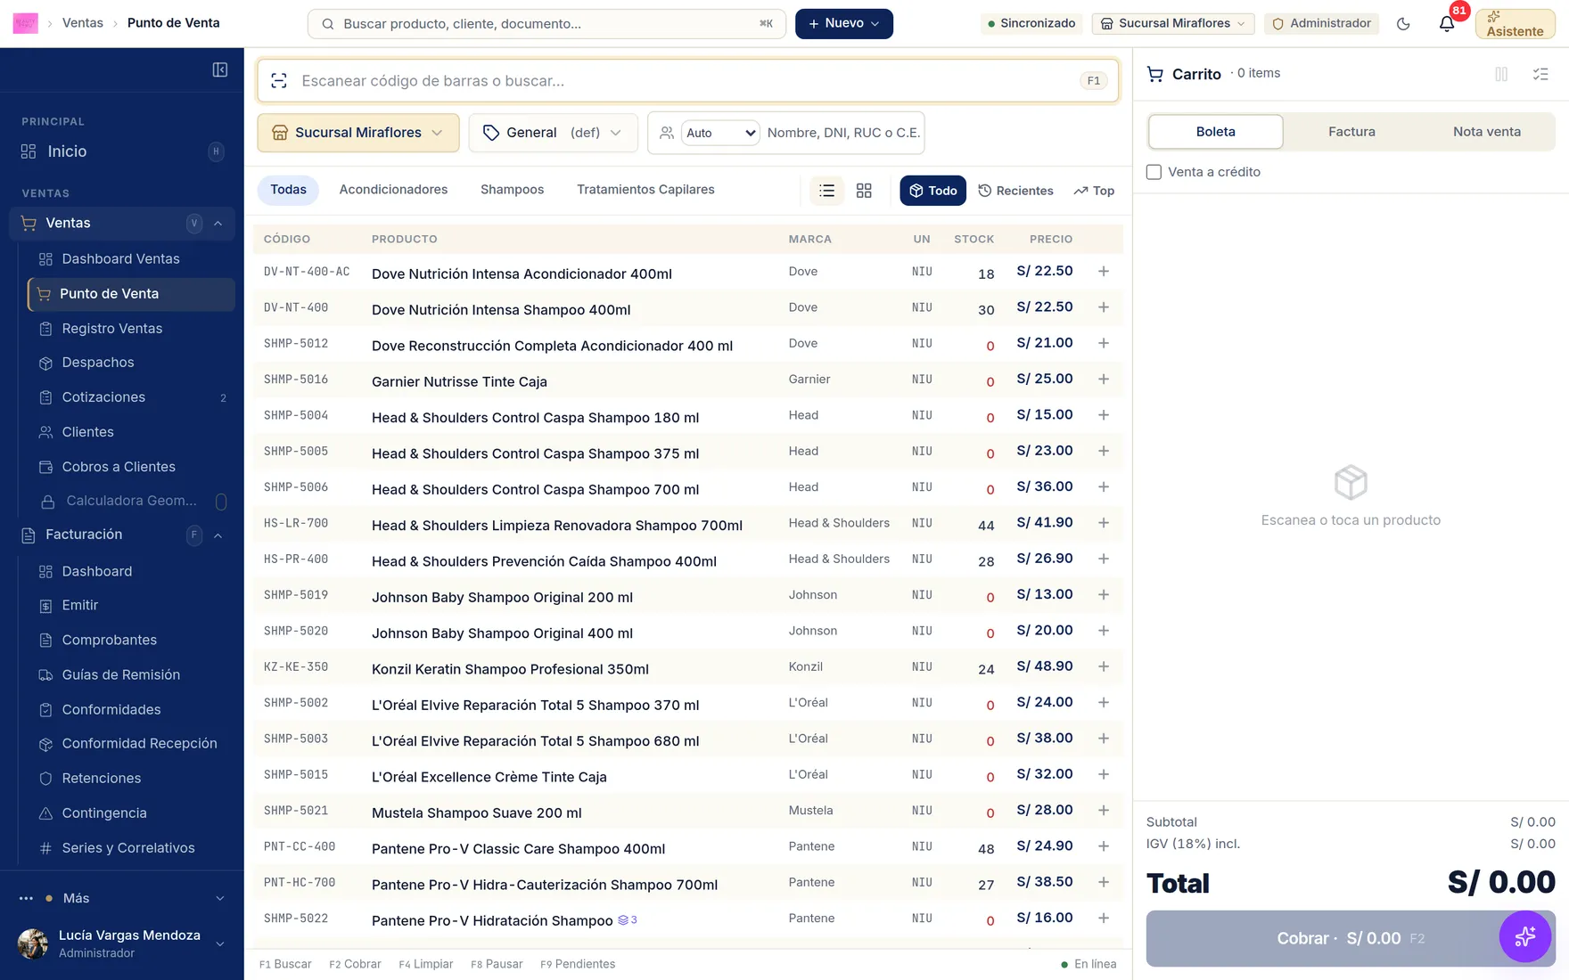
Task: Select the Todas category tab
Action: tap(288, 190)
